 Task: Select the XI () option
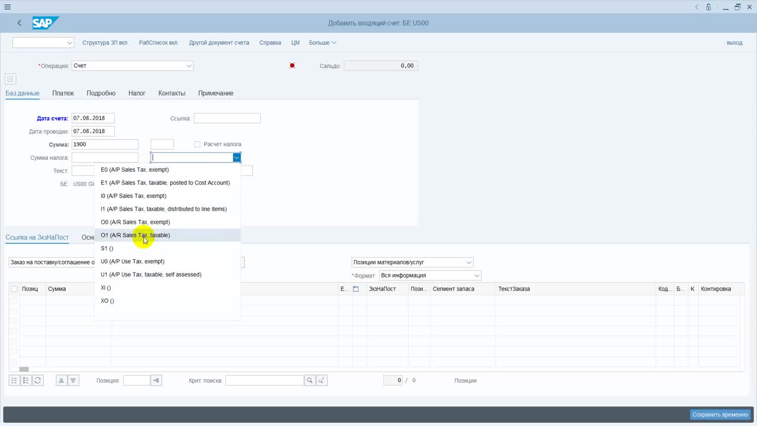click(167, 288)
